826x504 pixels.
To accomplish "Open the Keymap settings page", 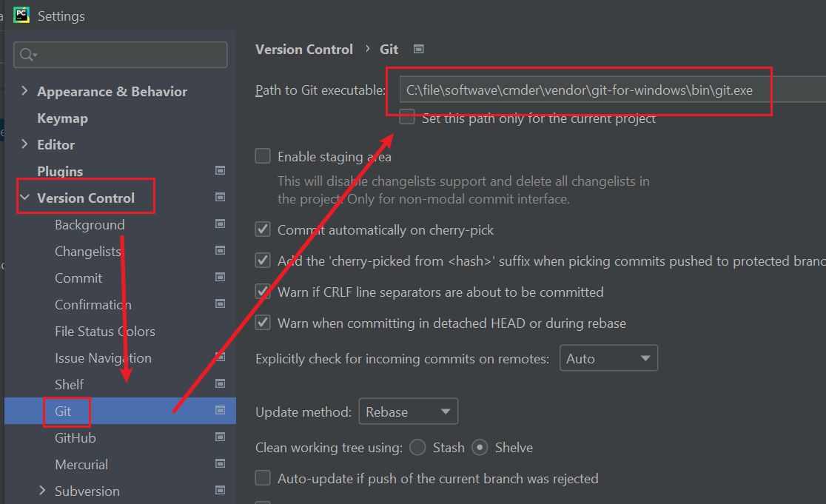I will 63,118.
